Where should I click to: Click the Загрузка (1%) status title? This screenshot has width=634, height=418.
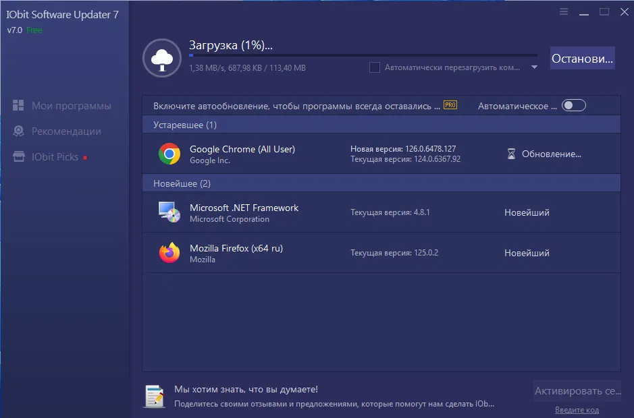(231, 45)
